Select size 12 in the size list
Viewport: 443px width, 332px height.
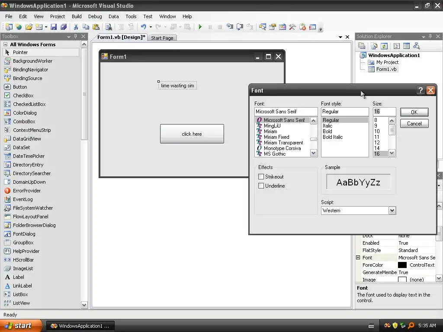[x=377, y=143]
